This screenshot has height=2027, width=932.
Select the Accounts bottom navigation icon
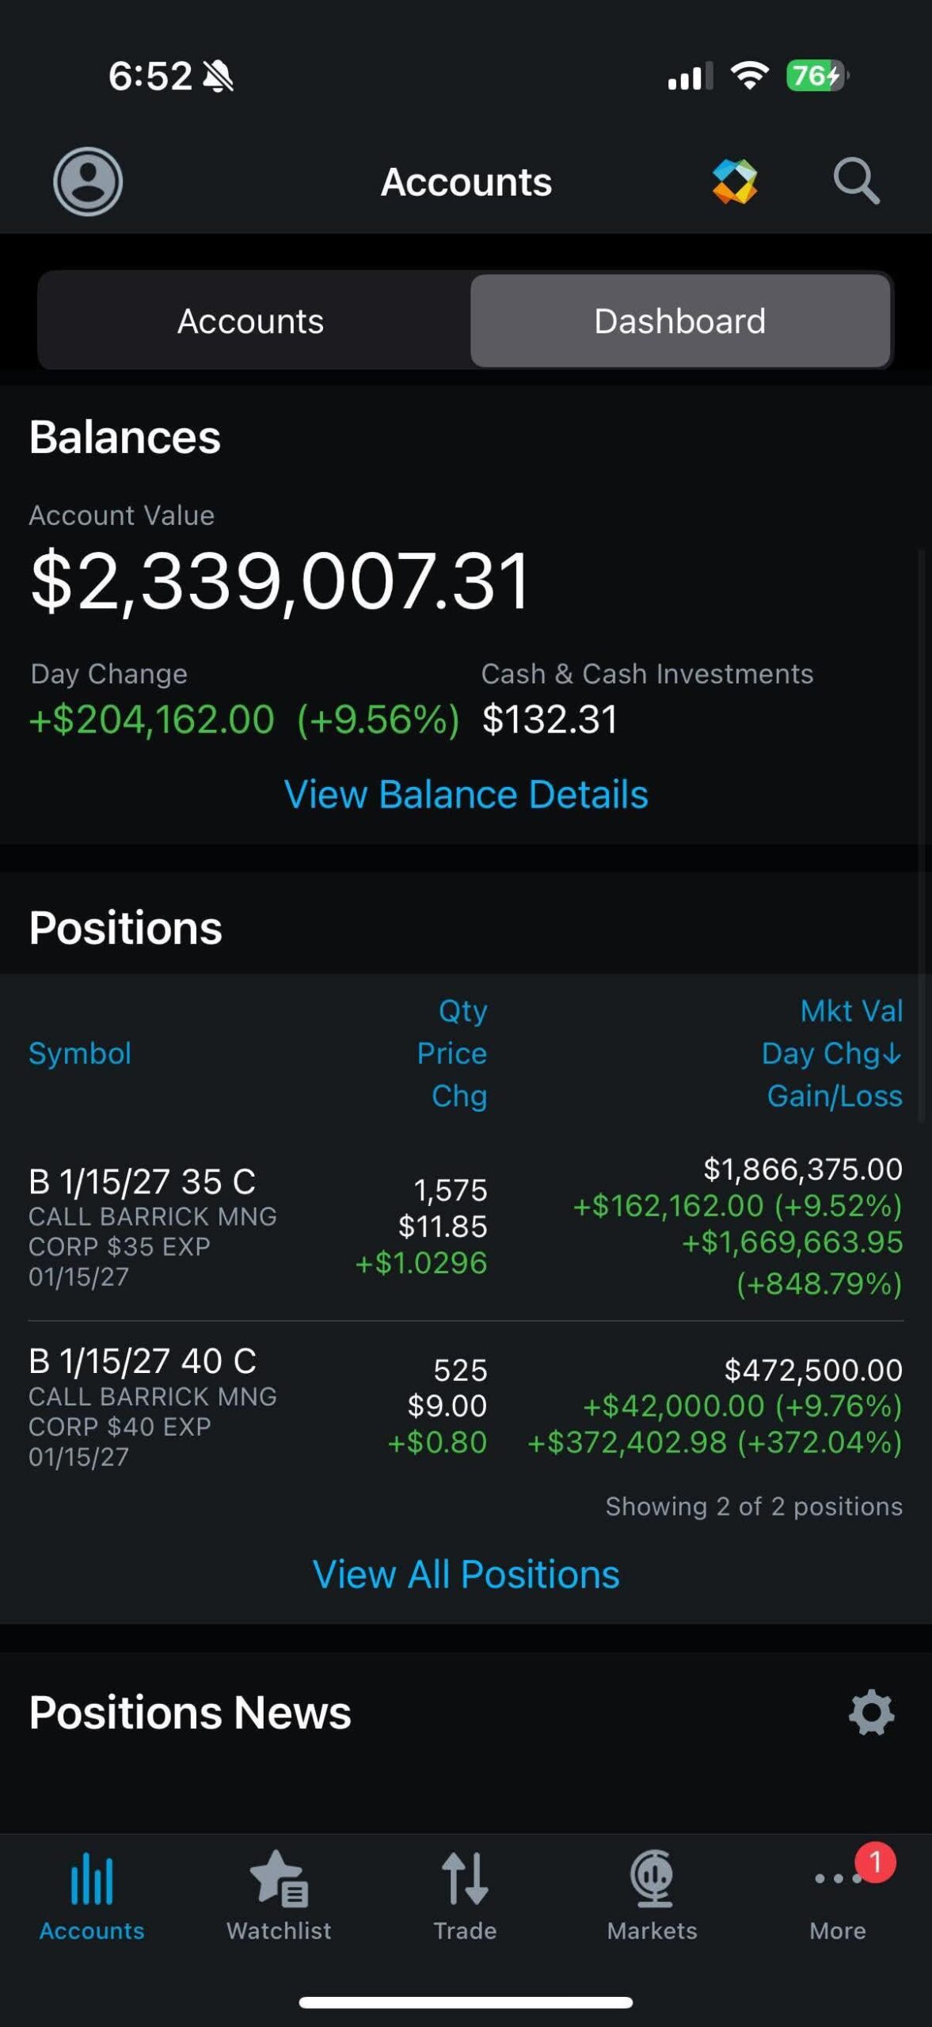point(92,1894)
